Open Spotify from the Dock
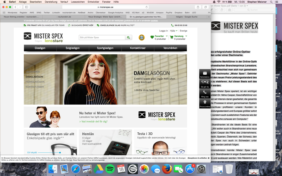Screen dimensions: 282x176 point(110,169)
